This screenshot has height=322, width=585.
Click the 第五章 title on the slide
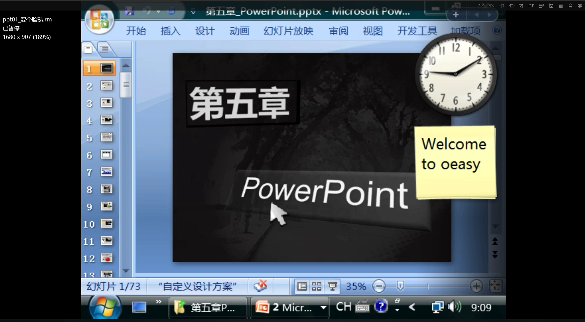[240, 103]
